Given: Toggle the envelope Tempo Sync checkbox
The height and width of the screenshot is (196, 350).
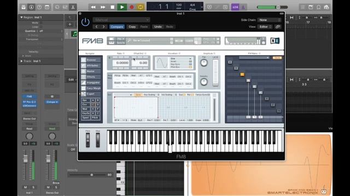Looking at the screenshot, I should (208, 95).
